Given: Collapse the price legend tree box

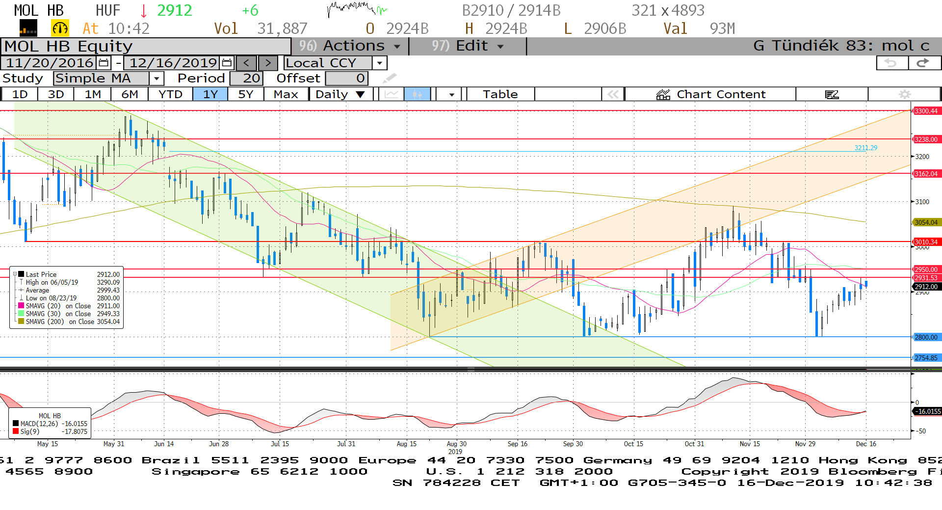Looking at the screenshot, I should pos(15,274).
